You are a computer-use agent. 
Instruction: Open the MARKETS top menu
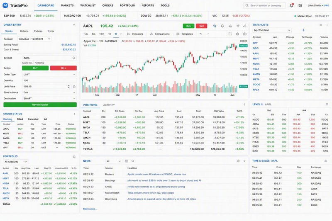point(67,5)
